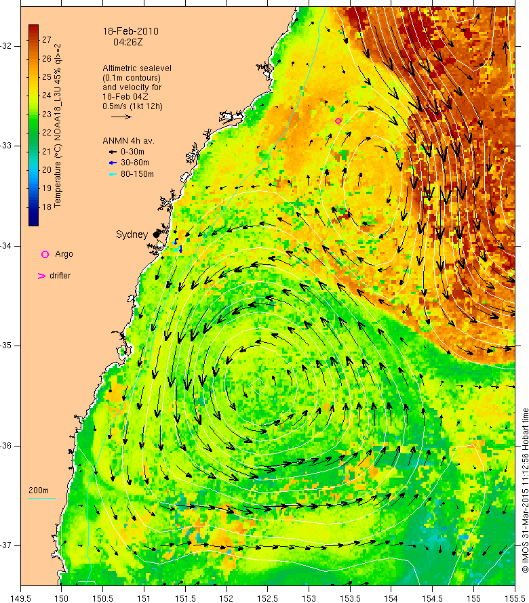This screenshot has width=529, height=603.
Task: Click the -36 latitude axis label
Action: pos(6,446)
